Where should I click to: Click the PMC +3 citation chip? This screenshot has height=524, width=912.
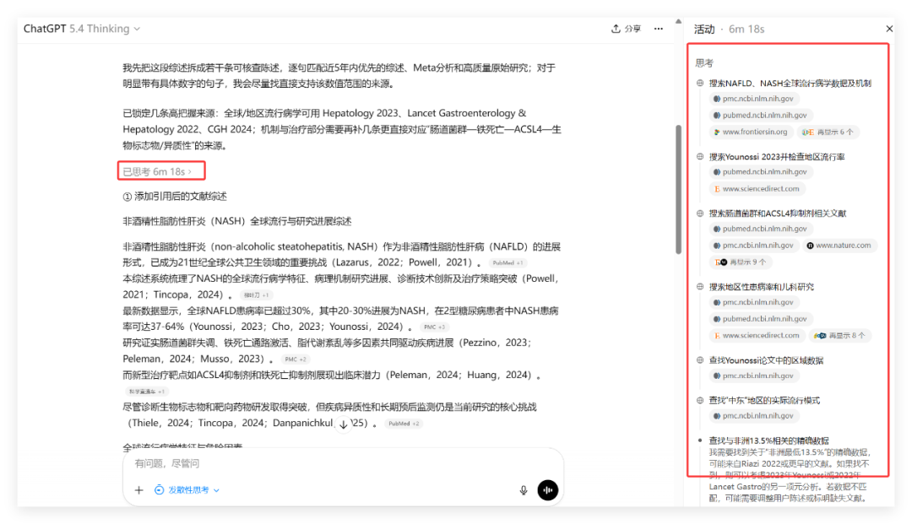[434, 326]
